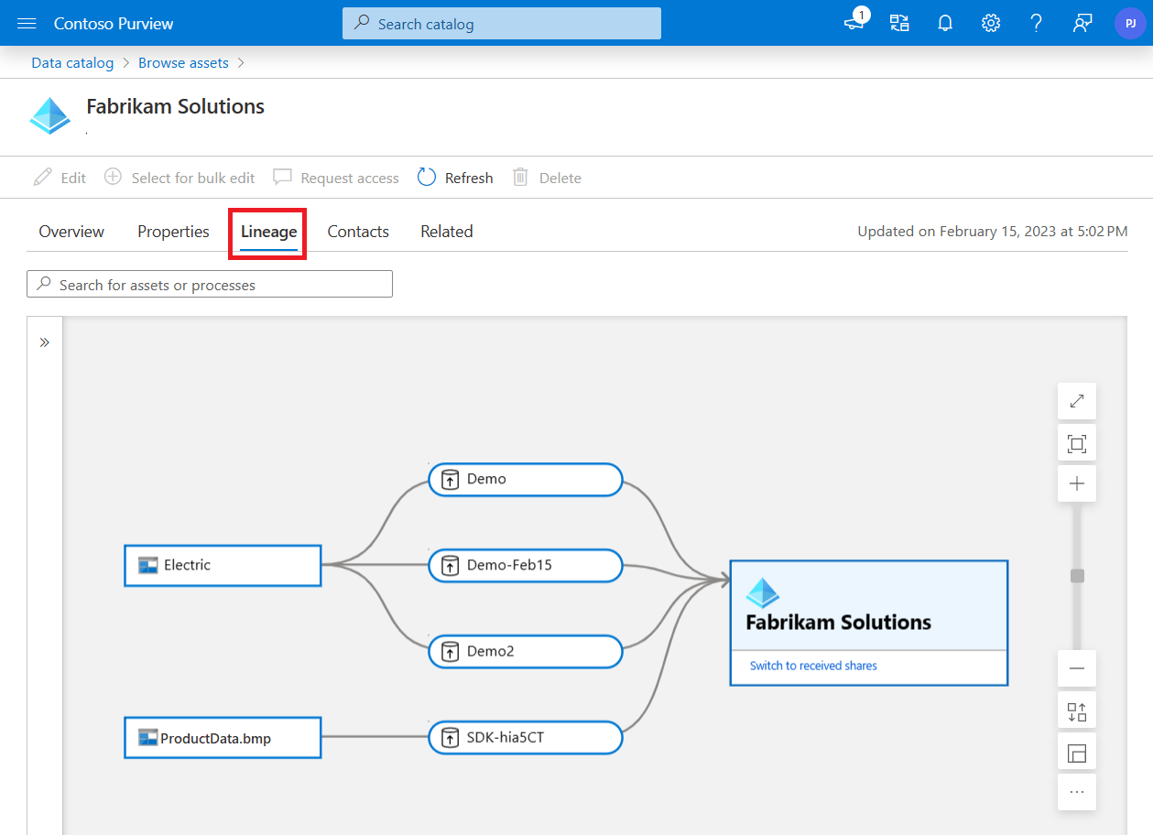Open the hamburger menu next to Contoso Purview

tap(27, 23)
